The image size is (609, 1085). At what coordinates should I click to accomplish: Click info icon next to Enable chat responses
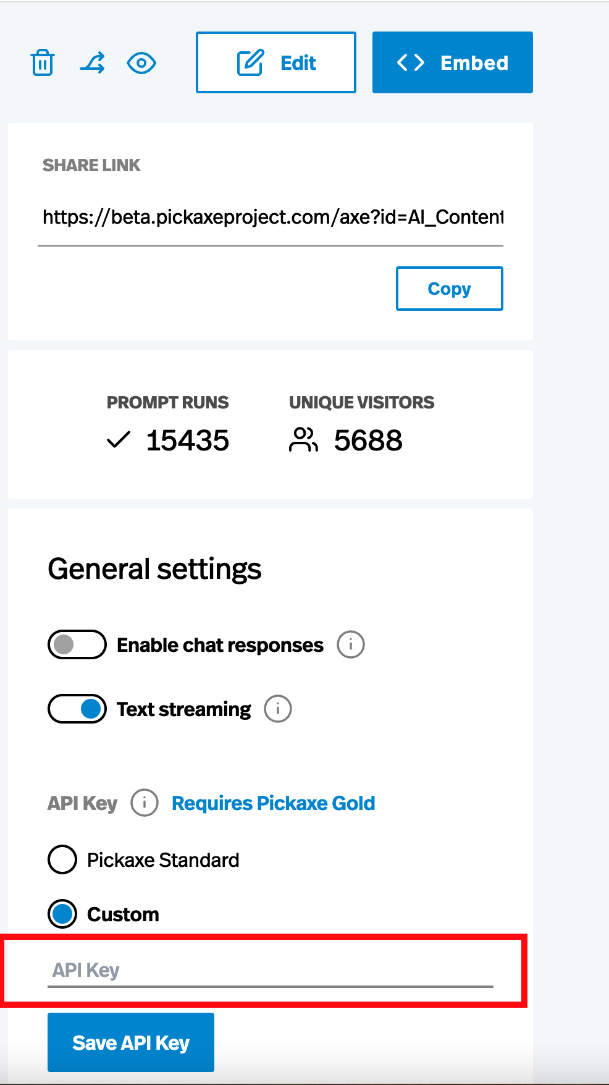click(350, 645)
